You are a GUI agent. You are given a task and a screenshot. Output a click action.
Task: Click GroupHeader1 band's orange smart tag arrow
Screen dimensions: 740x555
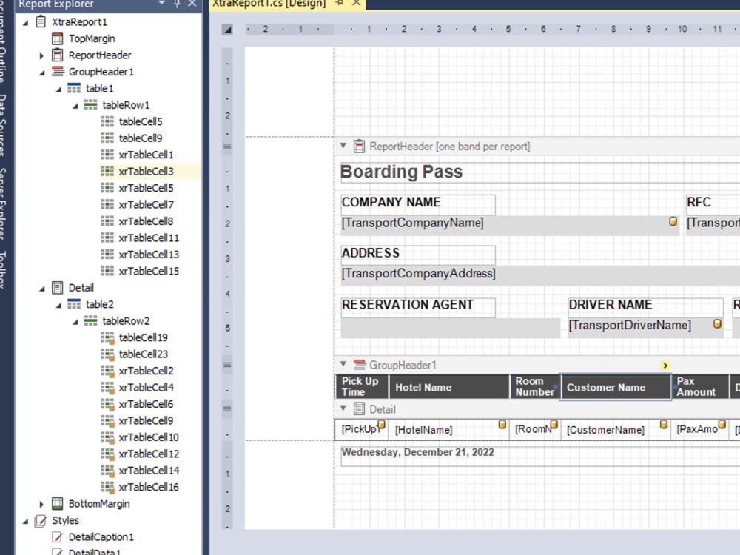[665, 366]
